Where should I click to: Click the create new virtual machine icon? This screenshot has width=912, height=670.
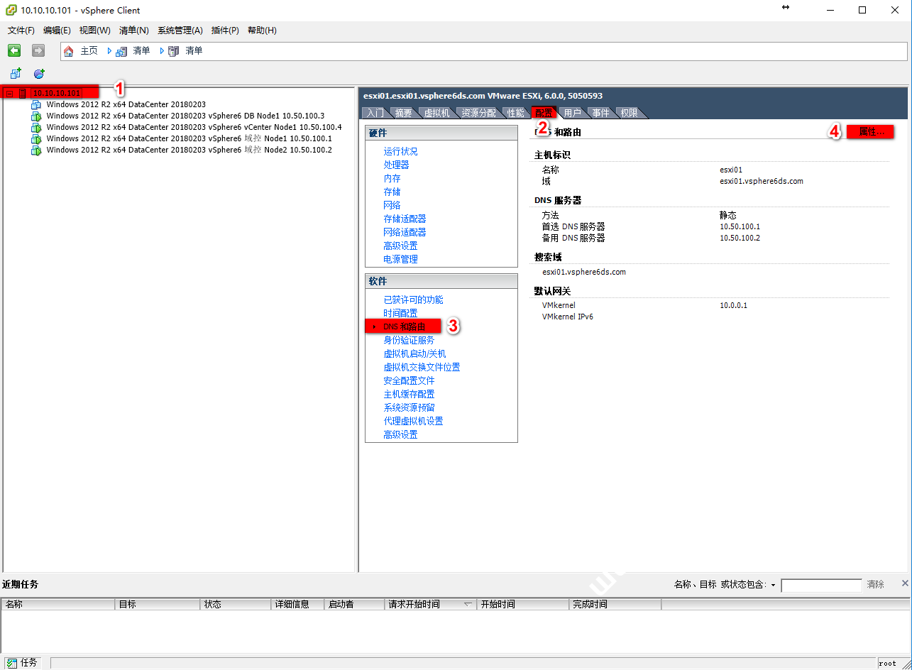(16, 74)
